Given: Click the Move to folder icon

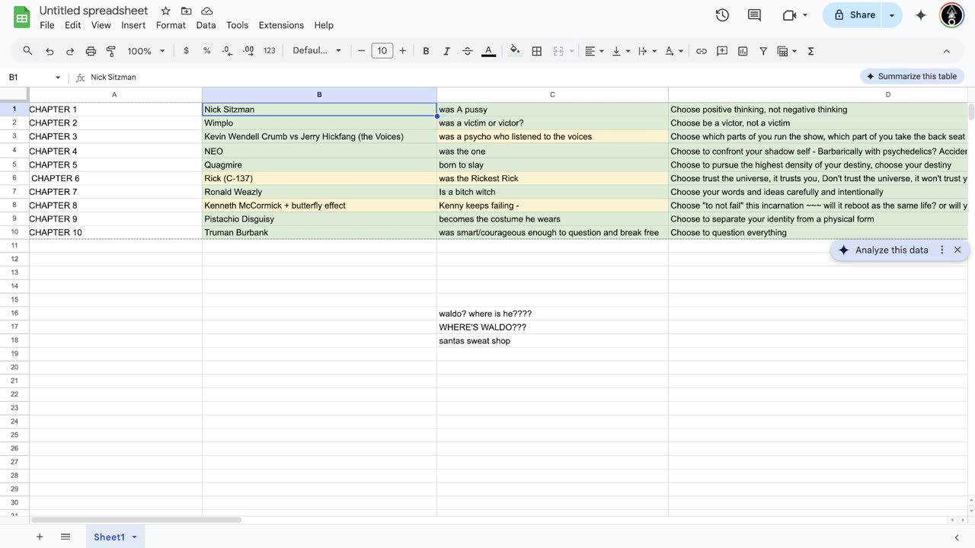Looking at the screenshot, I should (x=187, y=11).
